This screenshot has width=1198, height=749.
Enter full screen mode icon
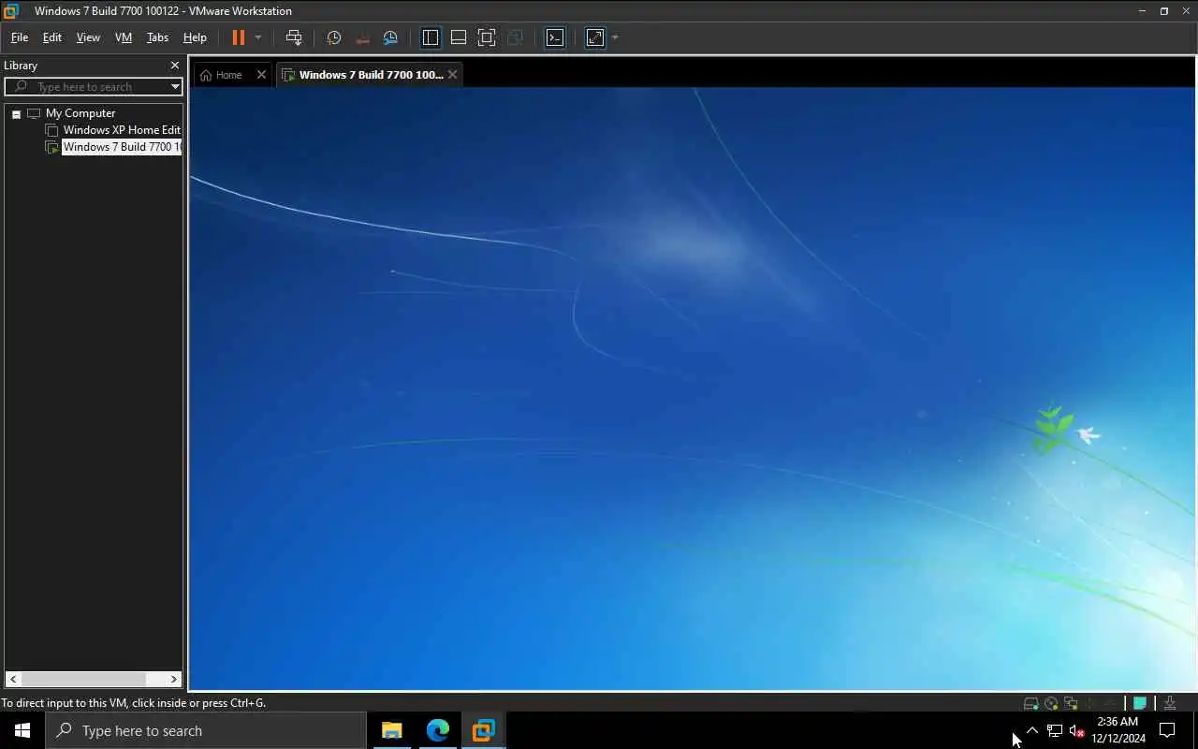tap(487, 37)
